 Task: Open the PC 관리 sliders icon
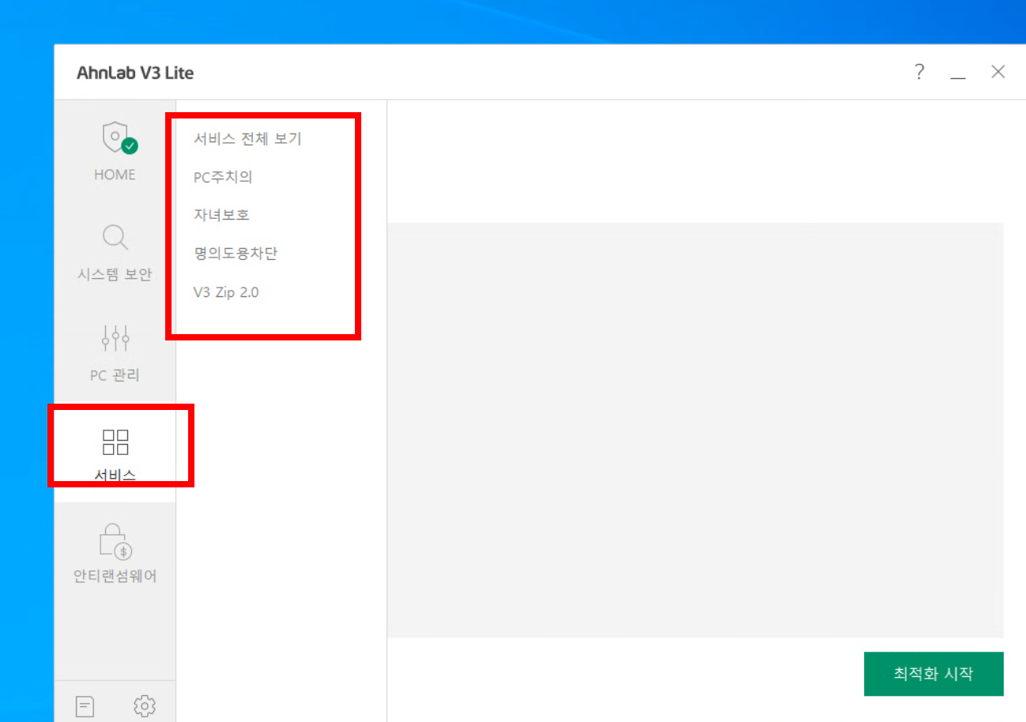pyautogui.click(x=115, y=338)
